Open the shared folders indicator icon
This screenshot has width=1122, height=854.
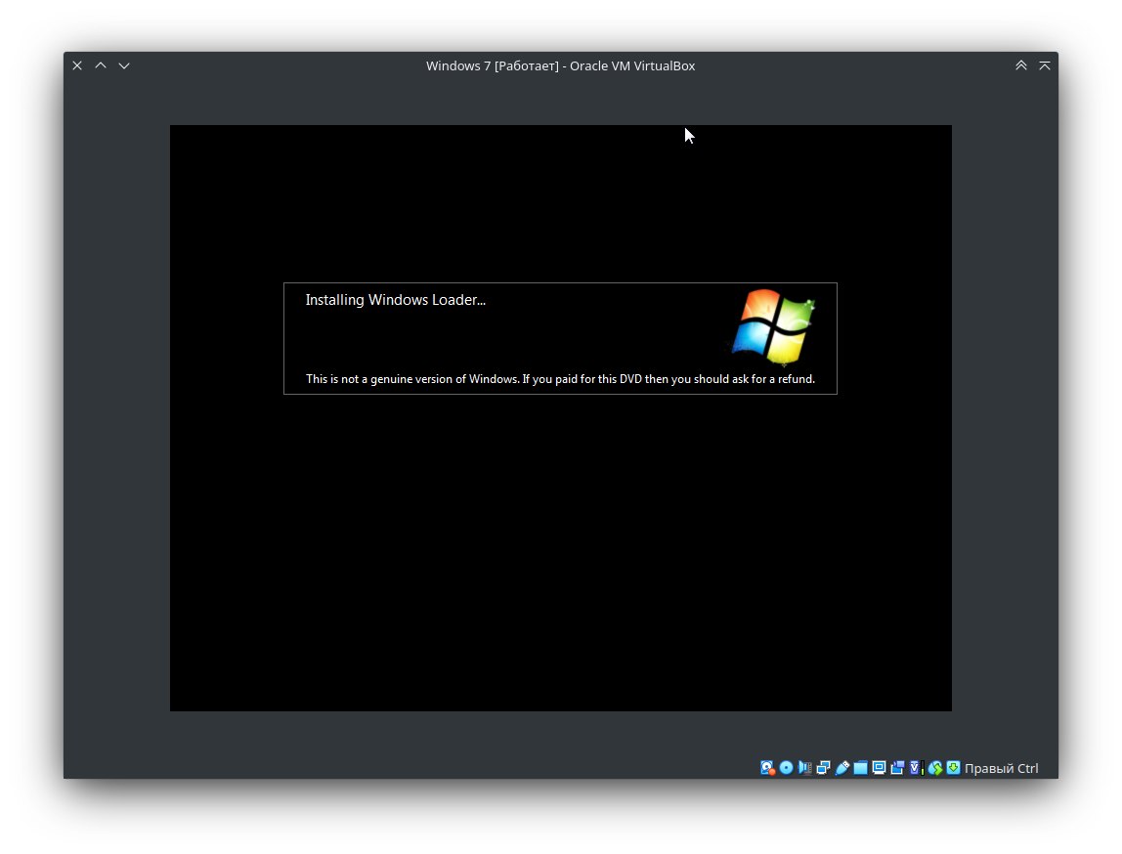(860, 768)
